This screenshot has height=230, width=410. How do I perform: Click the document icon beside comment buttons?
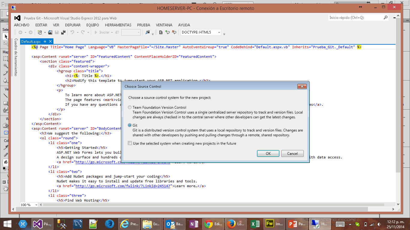[161, 32]
